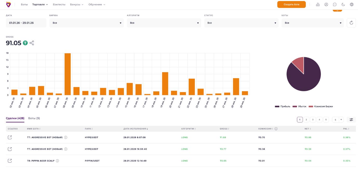Open the Статус dropdown filter
The width and height of the screenshot is (358, 170).
(241, 23)
